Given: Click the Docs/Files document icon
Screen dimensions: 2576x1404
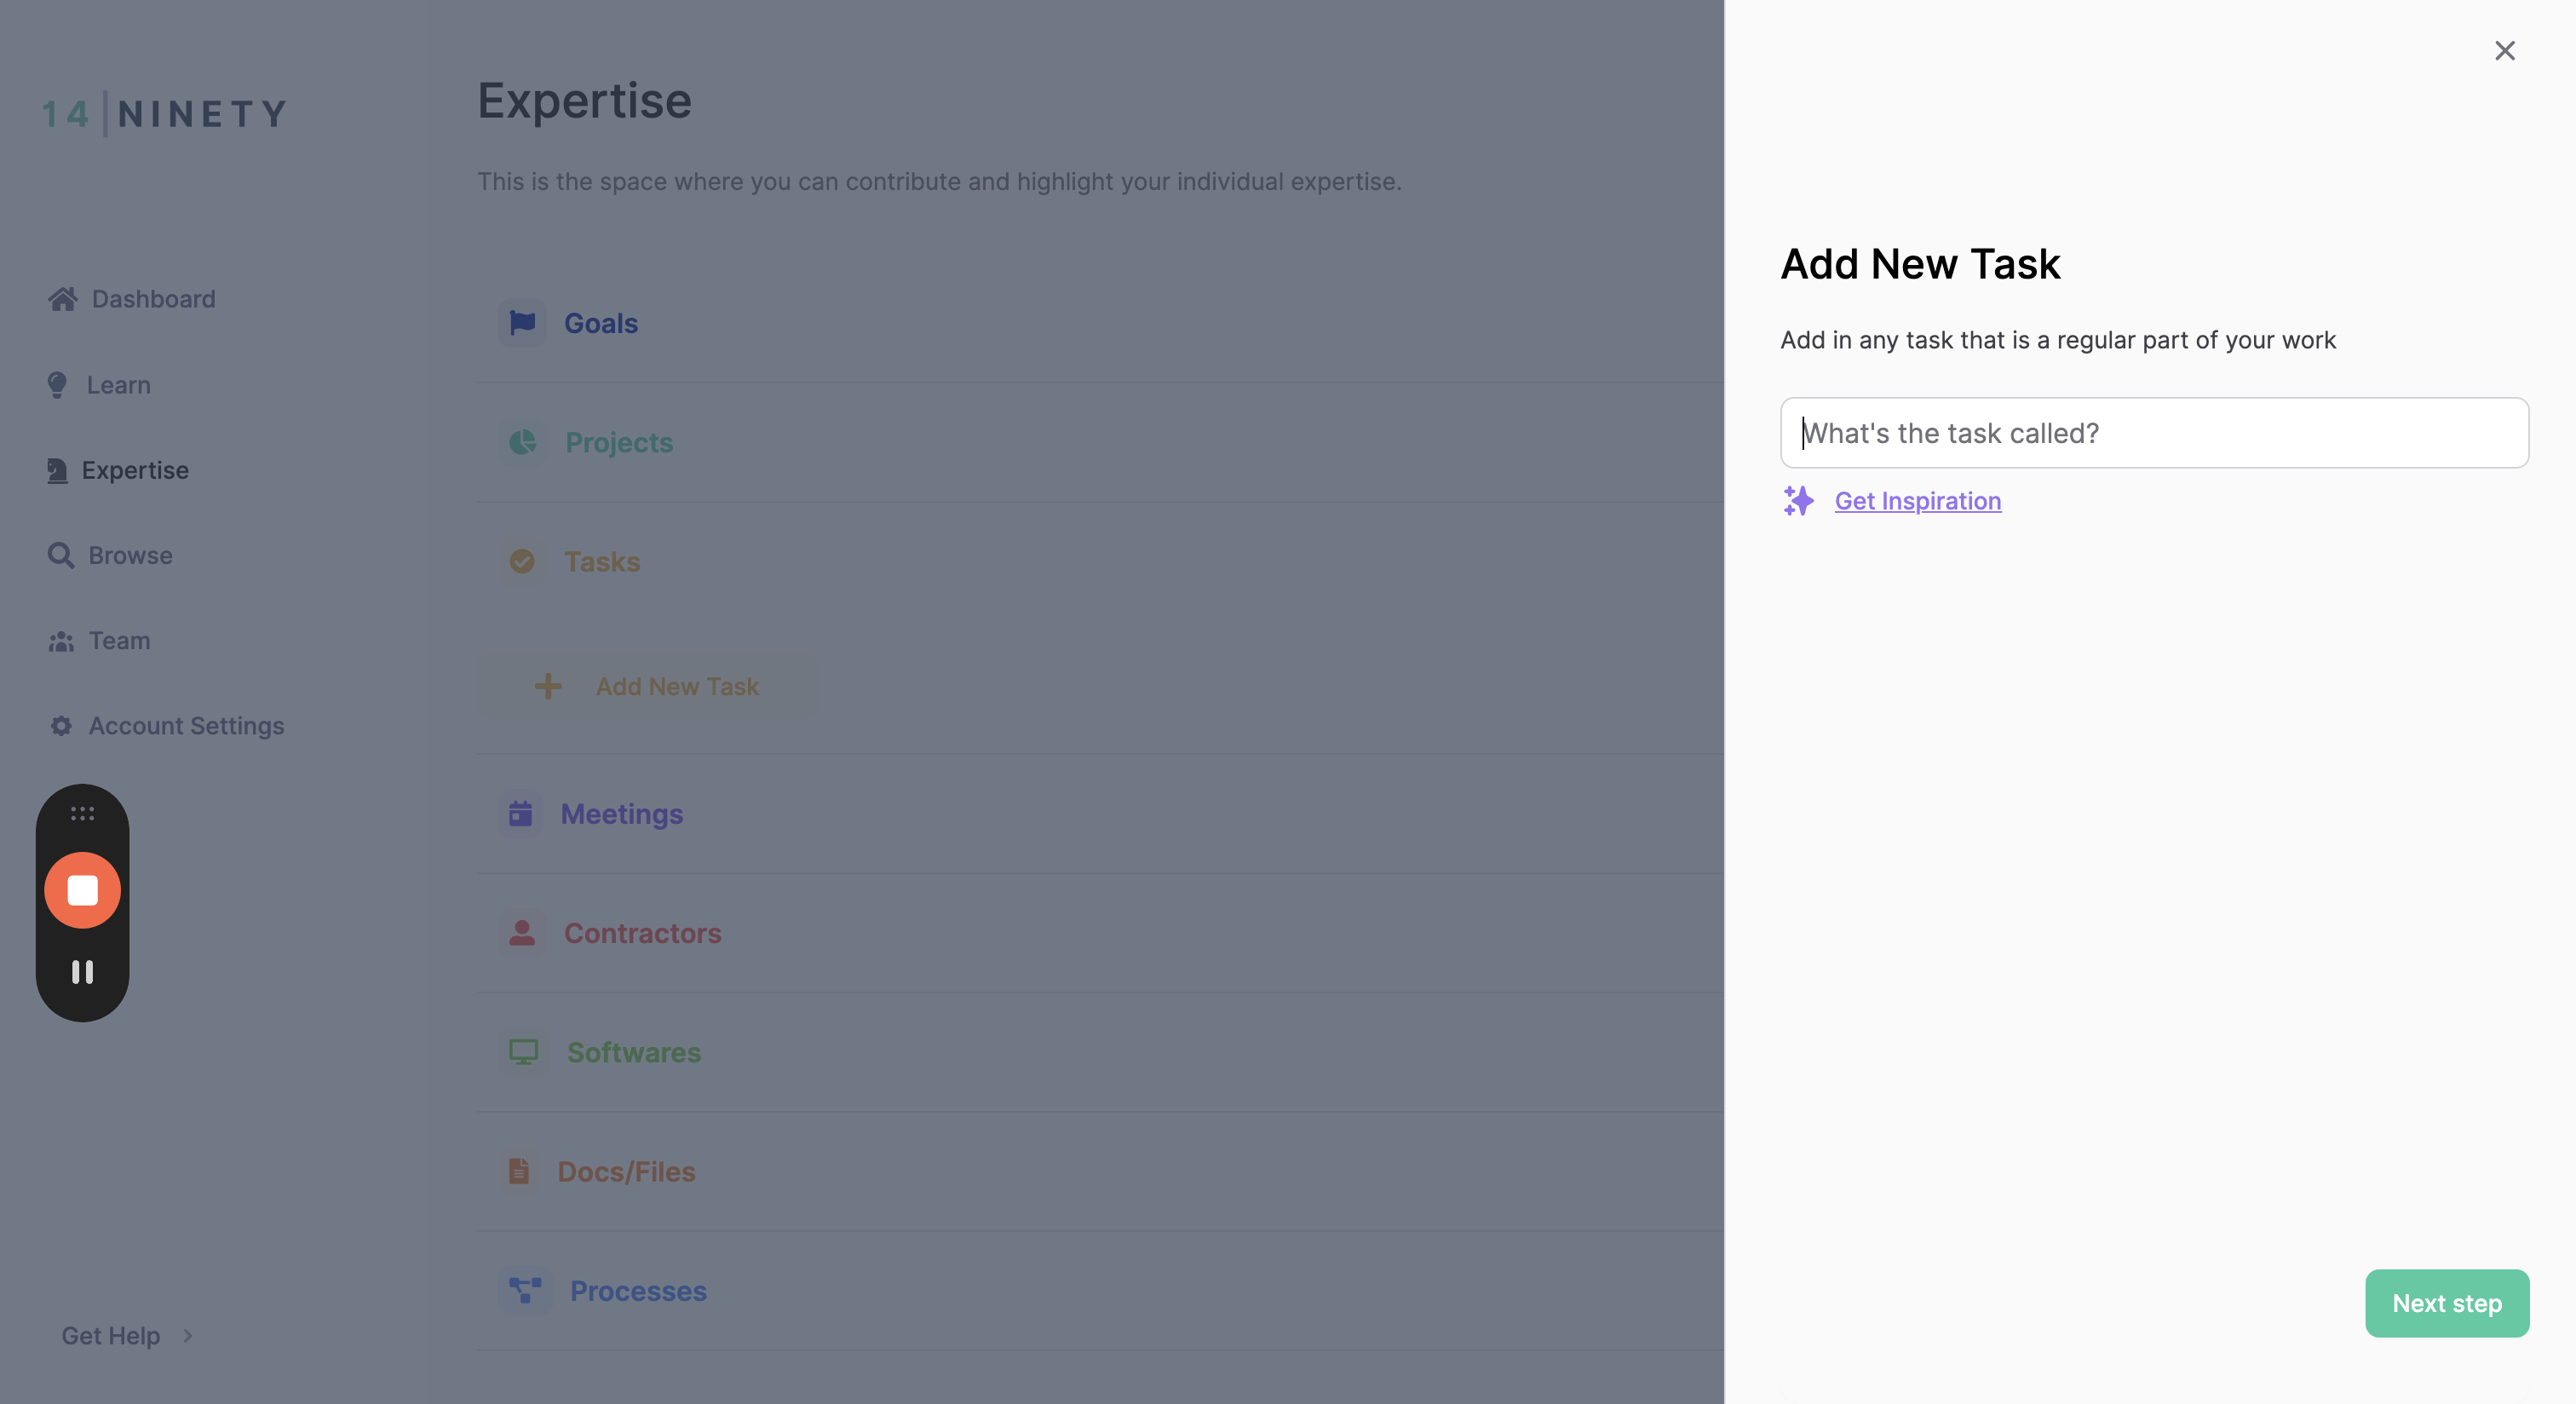Looking at the screenshot, I should [x=518, y=1171].
